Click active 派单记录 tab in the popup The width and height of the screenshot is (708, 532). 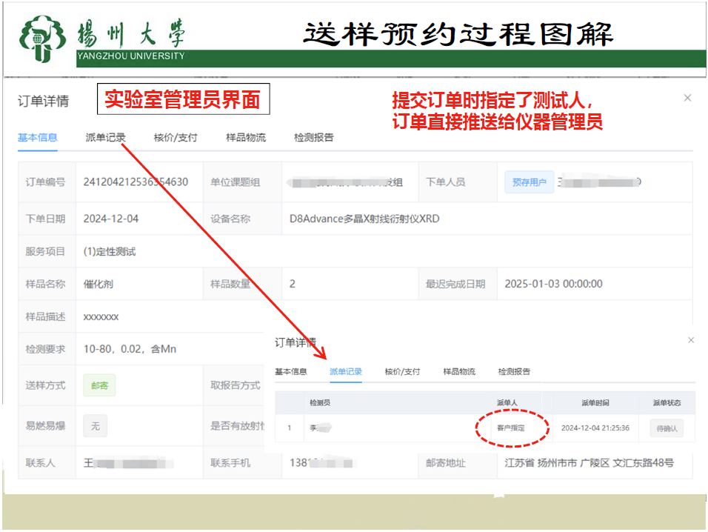point(346,372)
